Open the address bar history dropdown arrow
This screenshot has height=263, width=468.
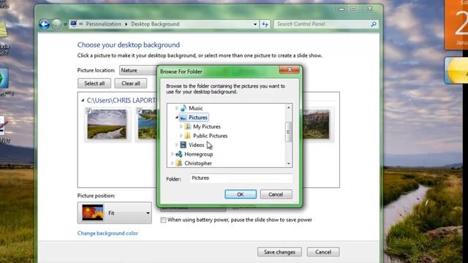coord(255,24)
